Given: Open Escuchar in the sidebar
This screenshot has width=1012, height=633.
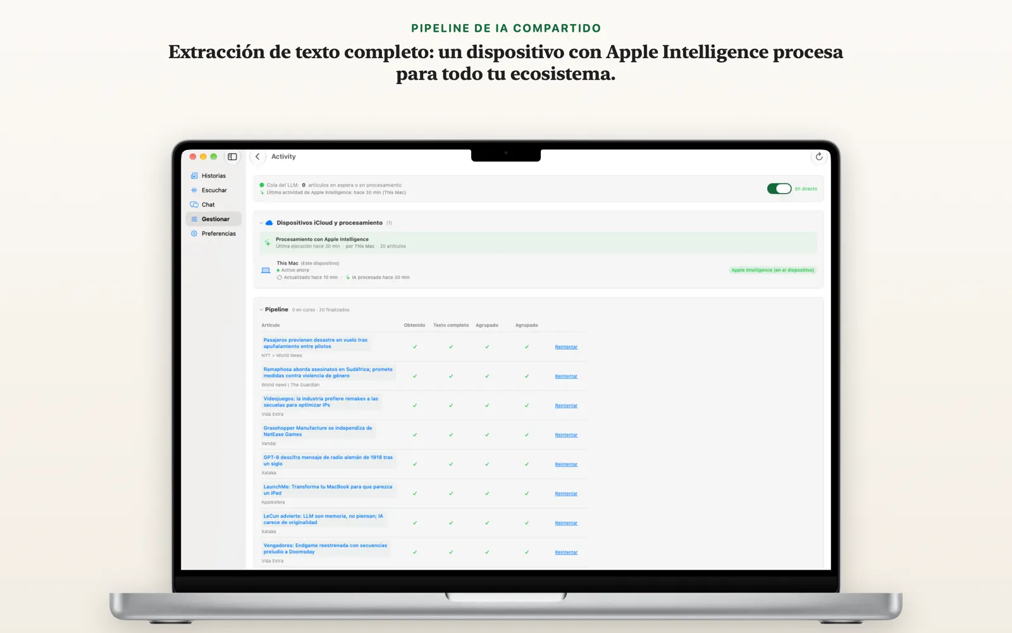Looking at the screenshot, I should point(214,190).
